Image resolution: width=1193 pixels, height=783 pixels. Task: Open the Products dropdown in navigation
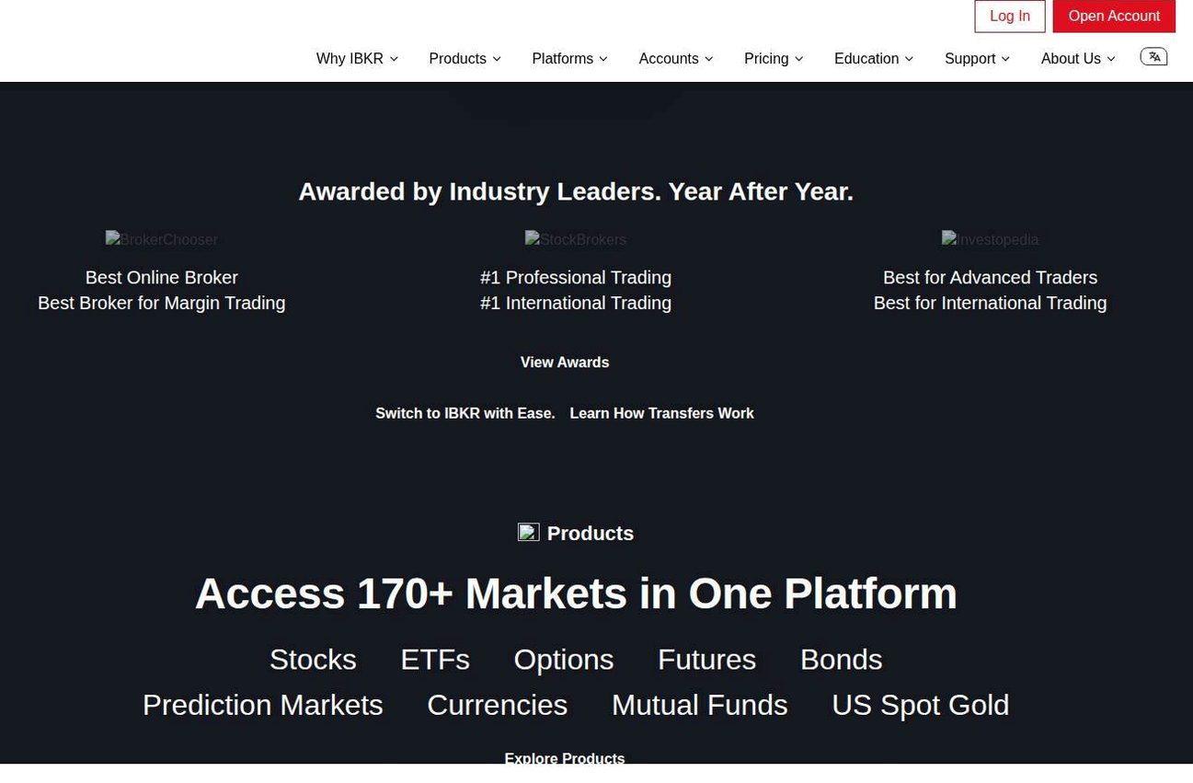[x=465, y=58]
